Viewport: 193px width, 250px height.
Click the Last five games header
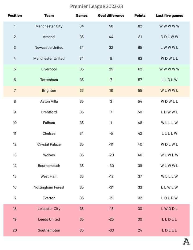click(x=169, y=16)
